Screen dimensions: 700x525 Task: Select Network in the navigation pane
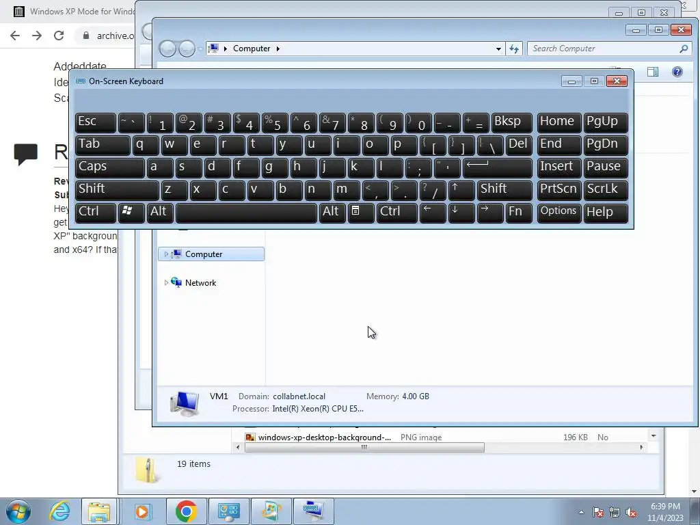point(200,282)
